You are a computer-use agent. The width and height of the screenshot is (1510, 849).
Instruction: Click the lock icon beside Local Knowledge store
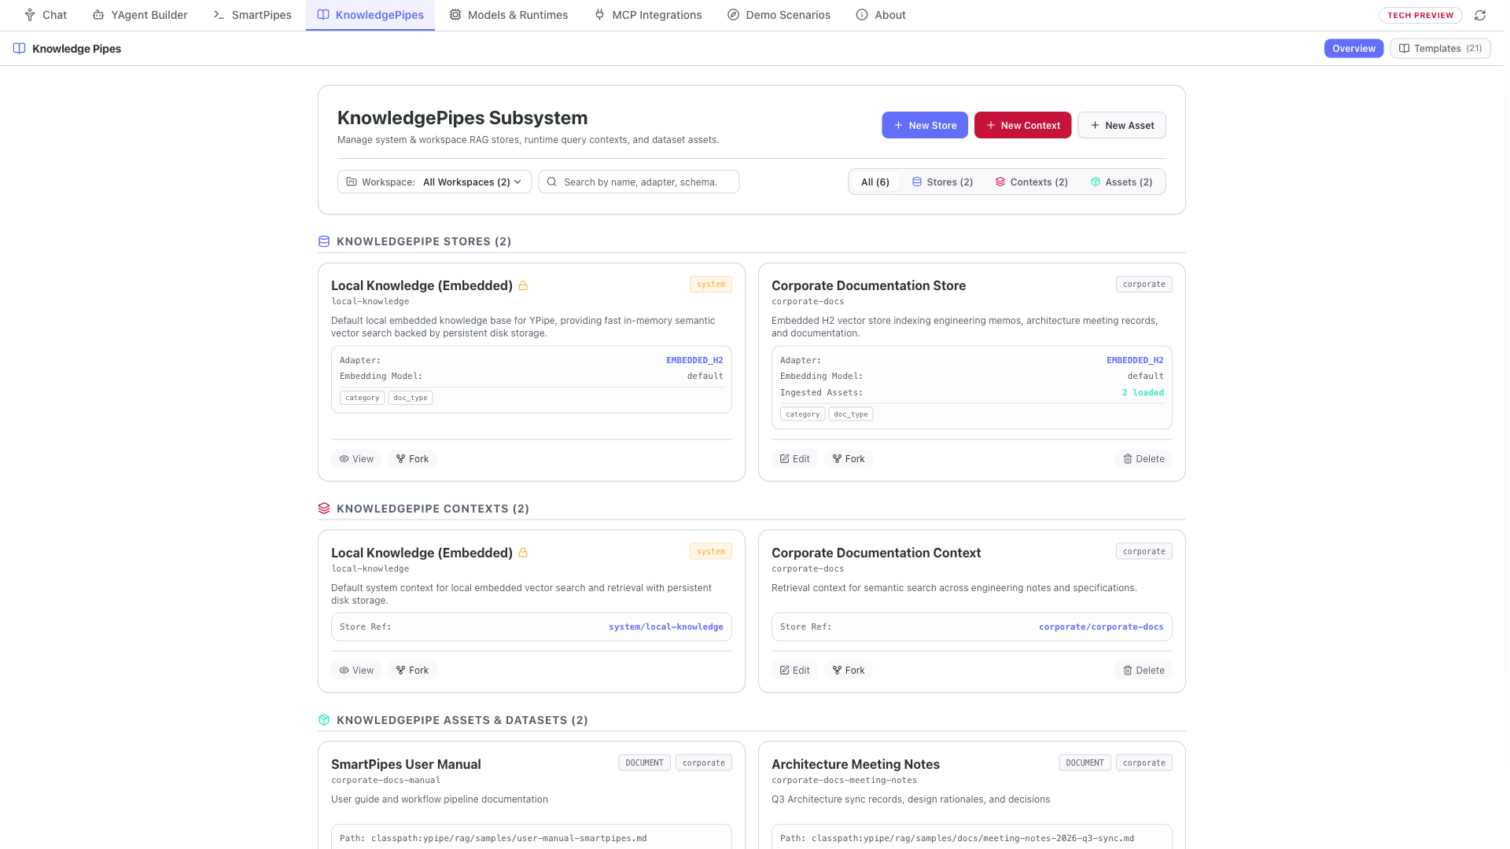pos(523,286)
